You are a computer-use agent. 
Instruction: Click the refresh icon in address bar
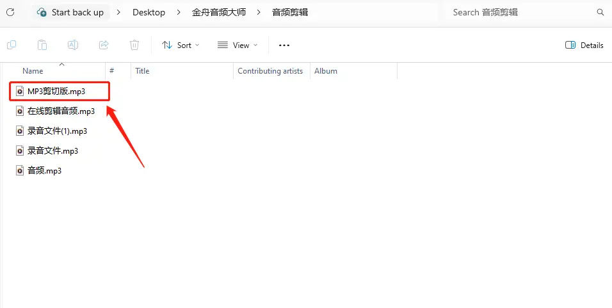(x=10, y=12)
